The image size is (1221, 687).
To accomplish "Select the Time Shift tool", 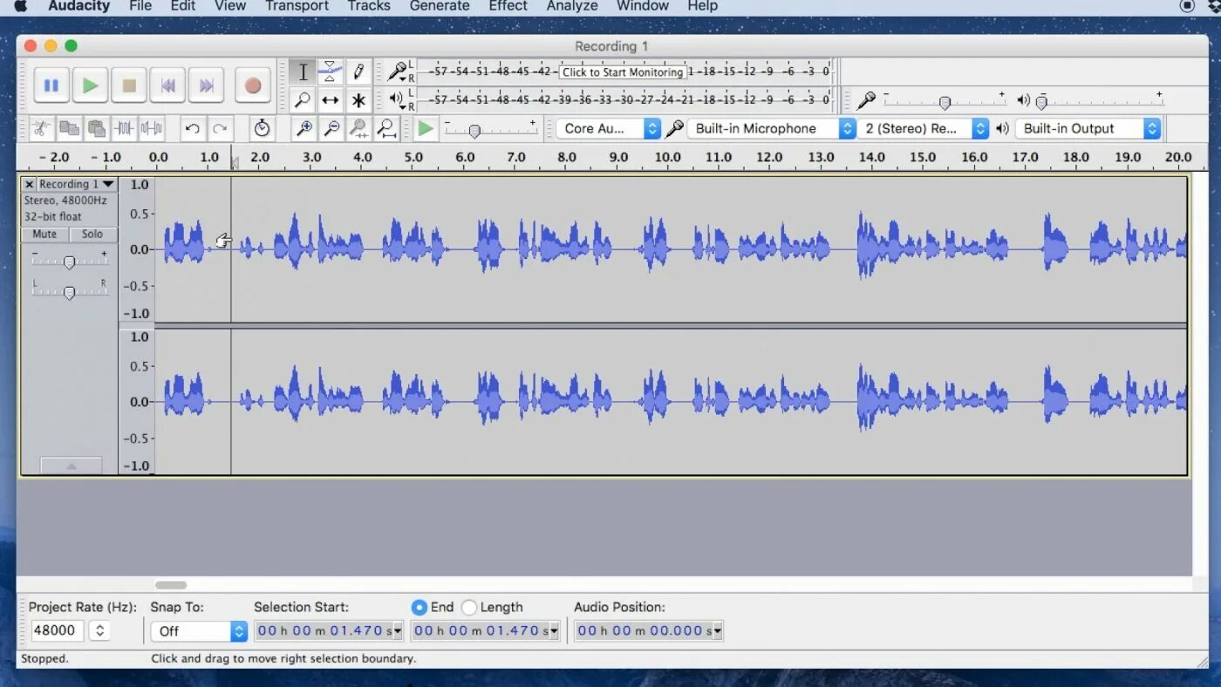I will pos(330,100).
